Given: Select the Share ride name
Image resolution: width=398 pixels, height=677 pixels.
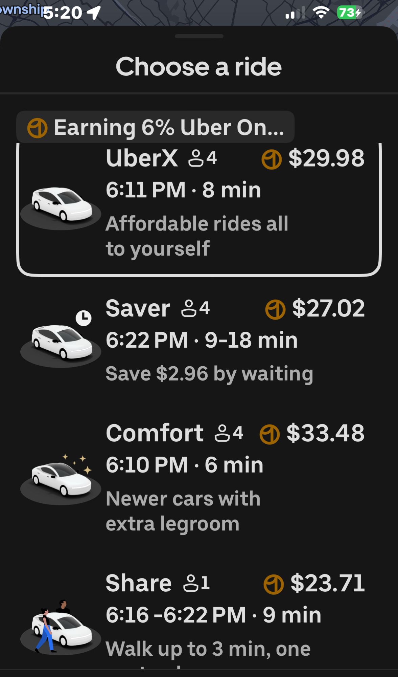Looking at the screenshot, I should [139, 583].
